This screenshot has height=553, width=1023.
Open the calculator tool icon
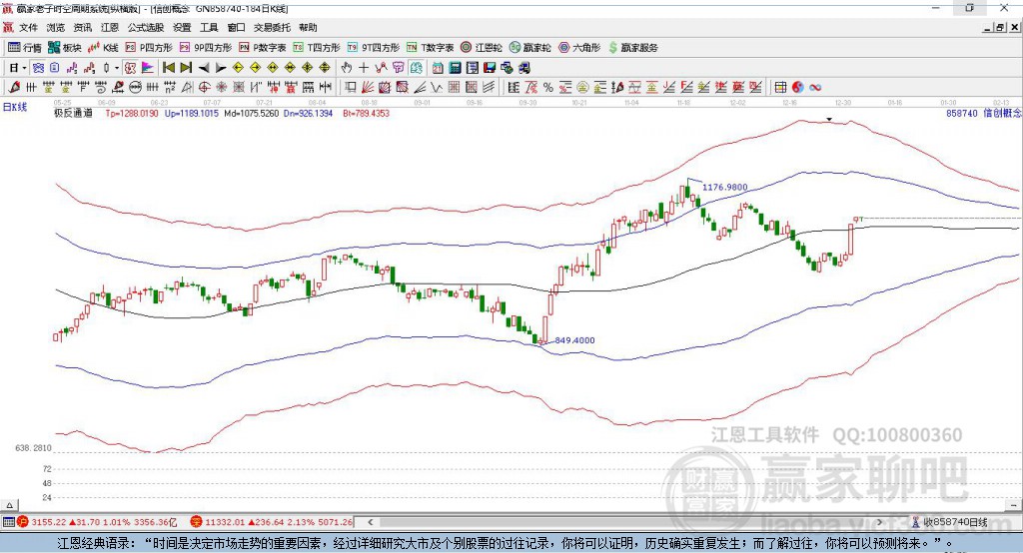tap(455, 68)
